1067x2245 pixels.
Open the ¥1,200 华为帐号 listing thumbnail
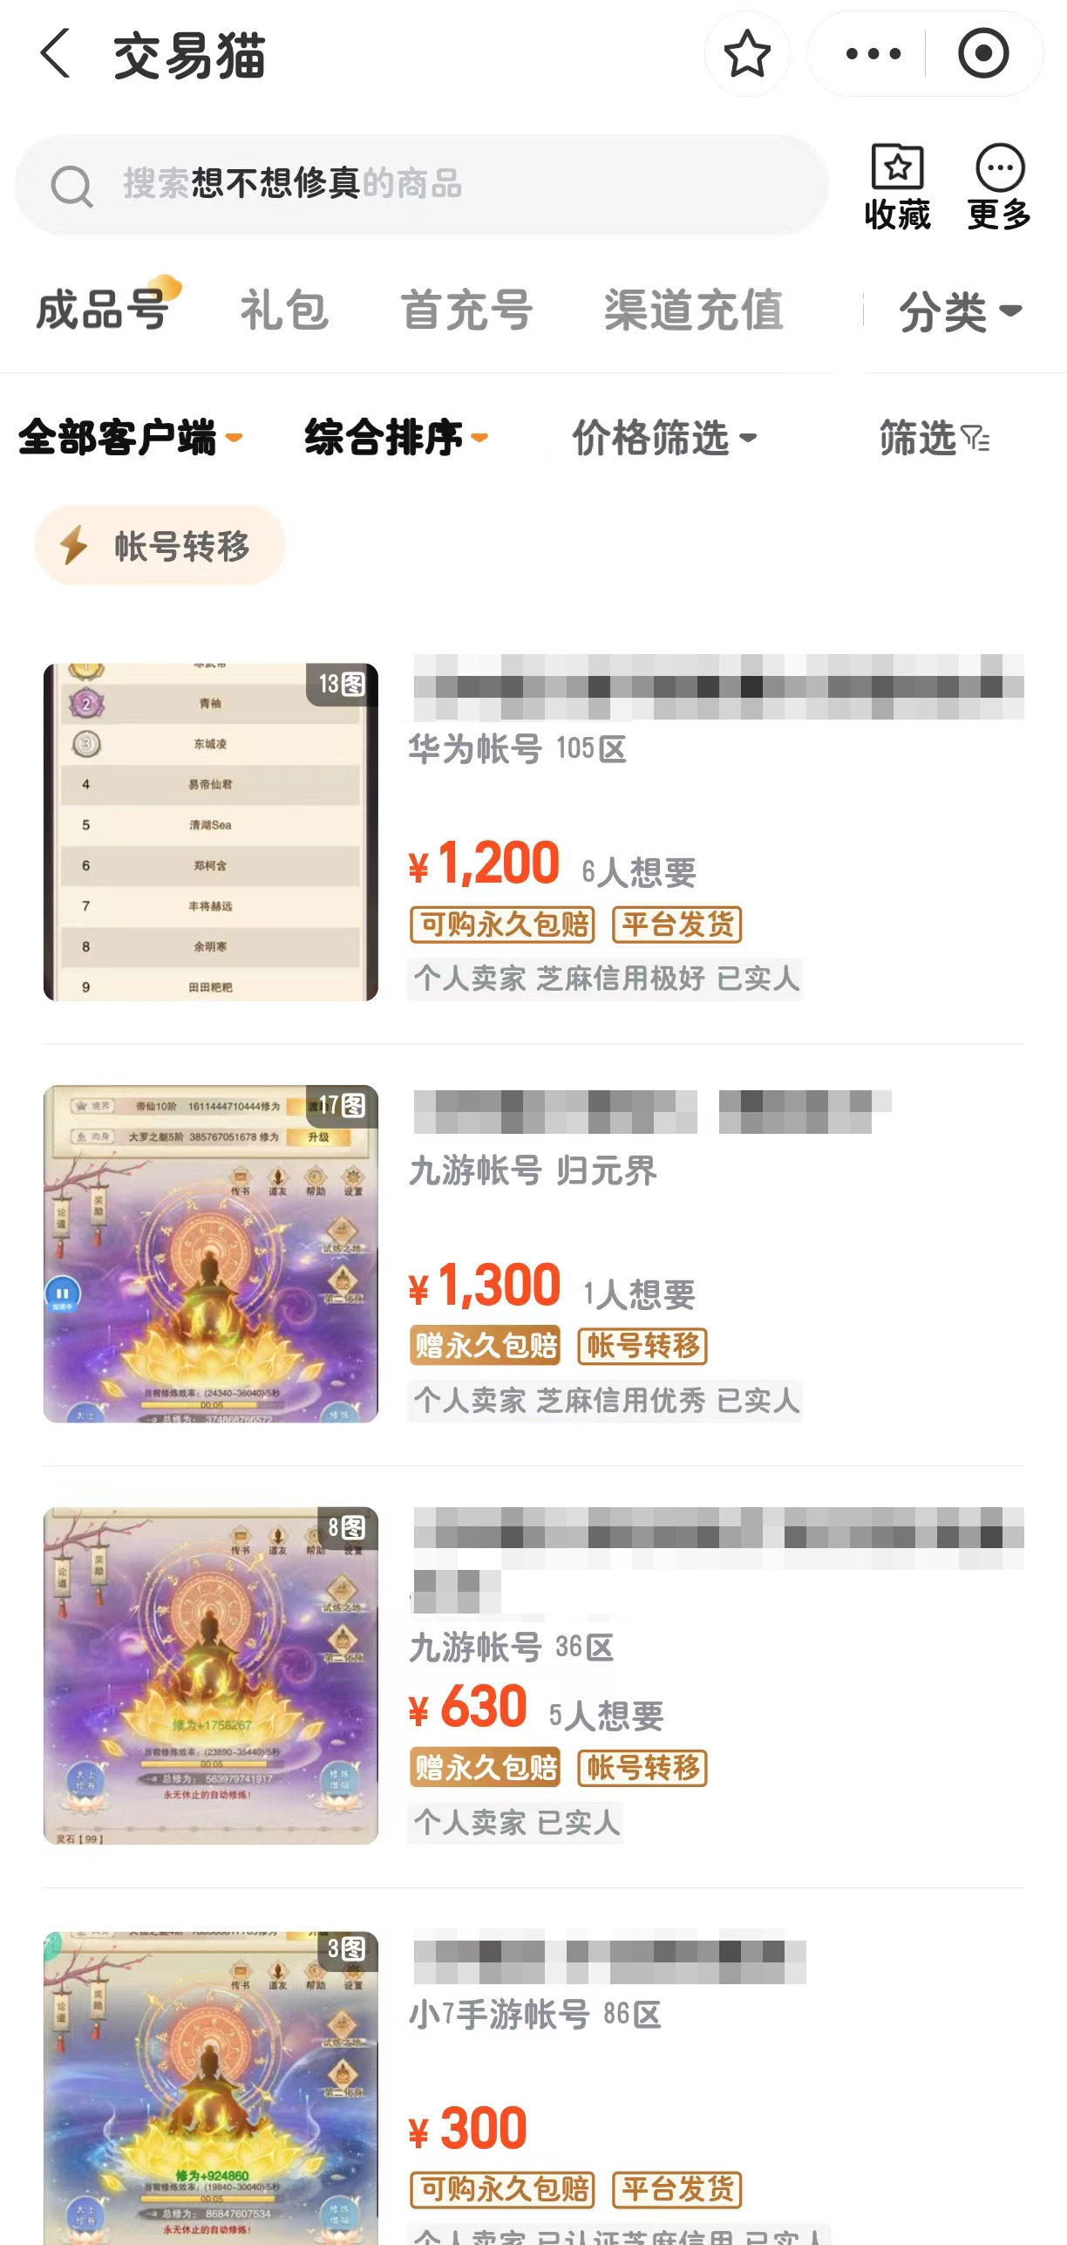coord(211,832)
